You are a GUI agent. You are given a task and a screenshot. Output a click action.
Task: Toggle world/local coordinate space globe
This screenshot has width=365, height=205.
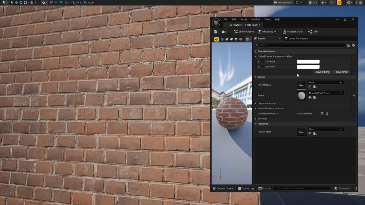(x=32, y=2)
